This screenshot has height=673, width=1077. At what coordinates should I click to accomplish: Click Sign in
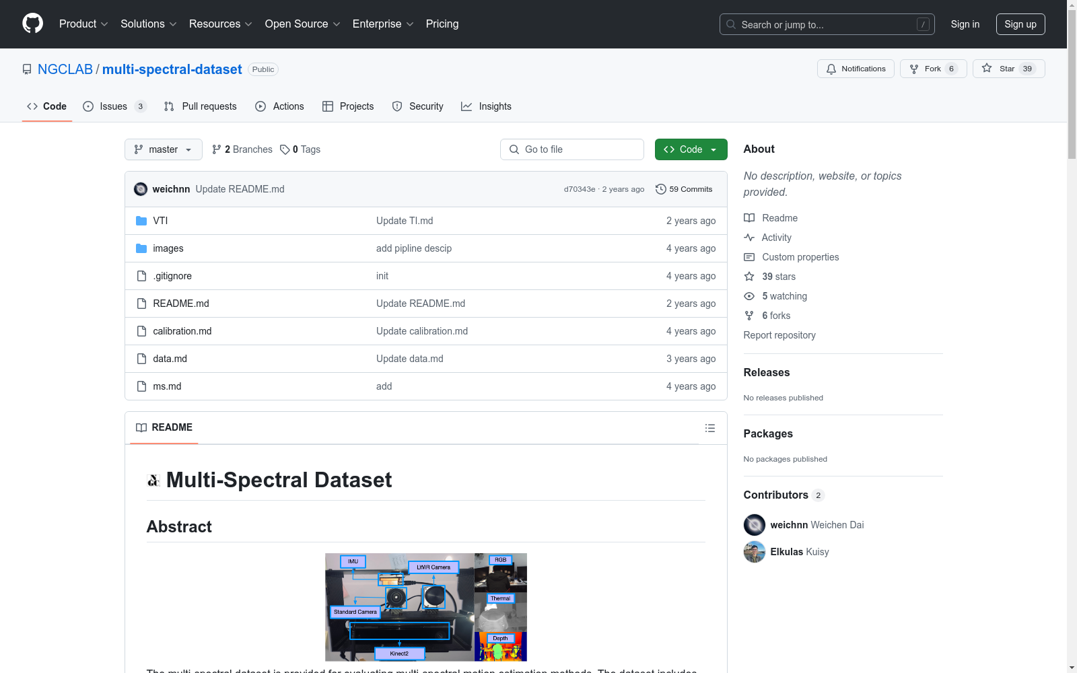965,24
